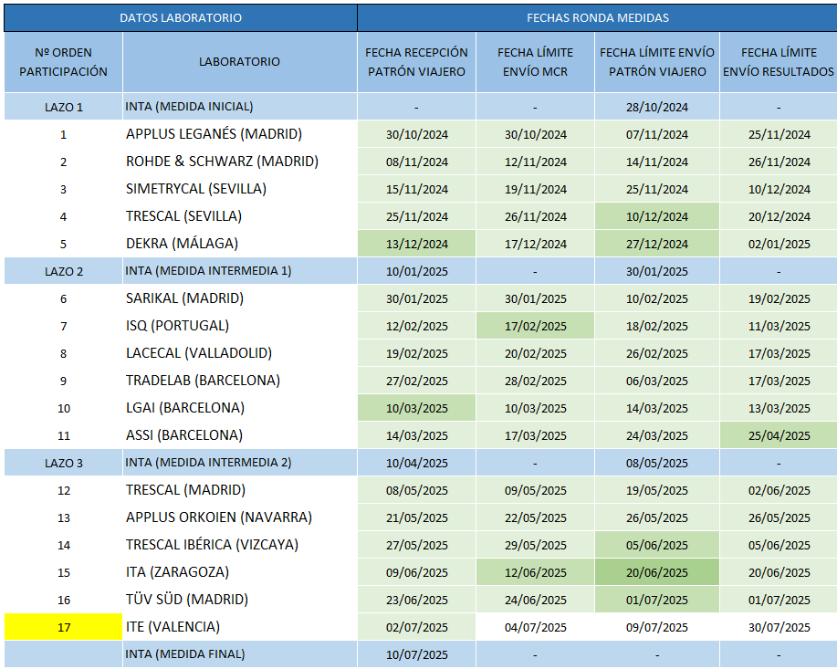Select the LABORATORIO column header

coord(240,62)
